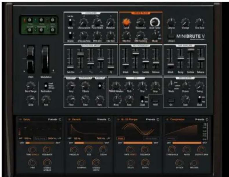Click the KBD Tracking knob
The image size is (229, 177).
click(x=141, y=35)
